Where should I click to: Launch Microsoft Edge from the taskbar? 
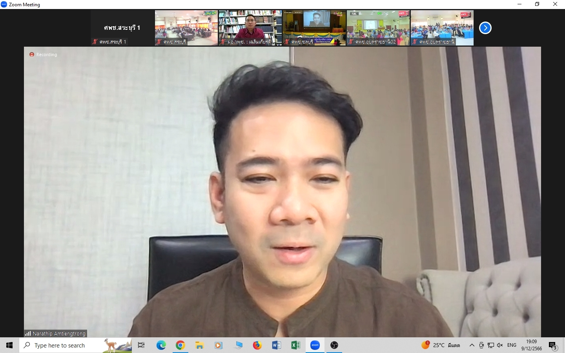(x=161, y=345)
